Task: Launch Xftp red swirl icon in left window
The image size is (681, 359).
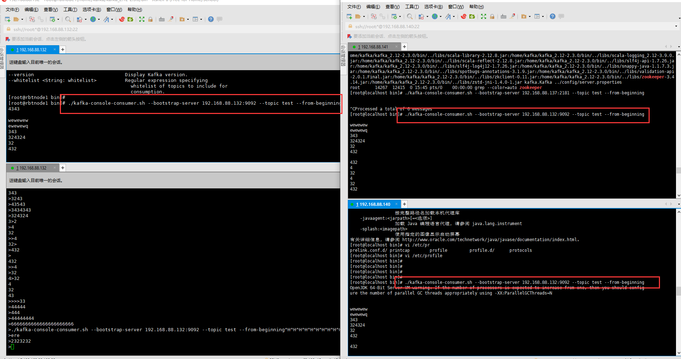Action: click(122, 19)
